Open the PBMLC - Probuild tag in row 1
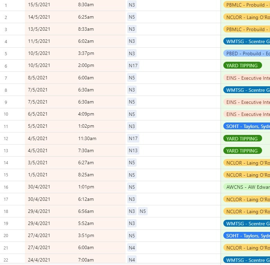 coord(246,5)
